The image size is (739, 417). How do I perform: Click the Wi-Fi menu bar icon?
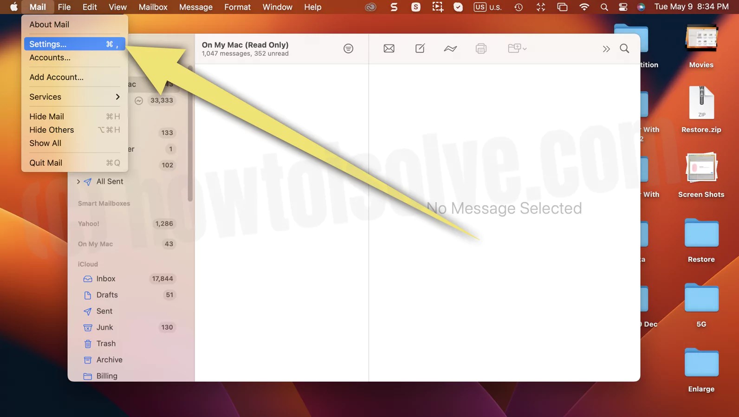click(584, 7)
